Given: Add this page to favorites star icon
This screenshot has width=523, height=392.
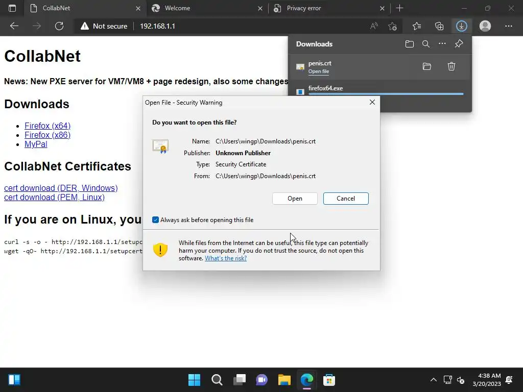Looking at the screenshot, I should coord(393,26).
